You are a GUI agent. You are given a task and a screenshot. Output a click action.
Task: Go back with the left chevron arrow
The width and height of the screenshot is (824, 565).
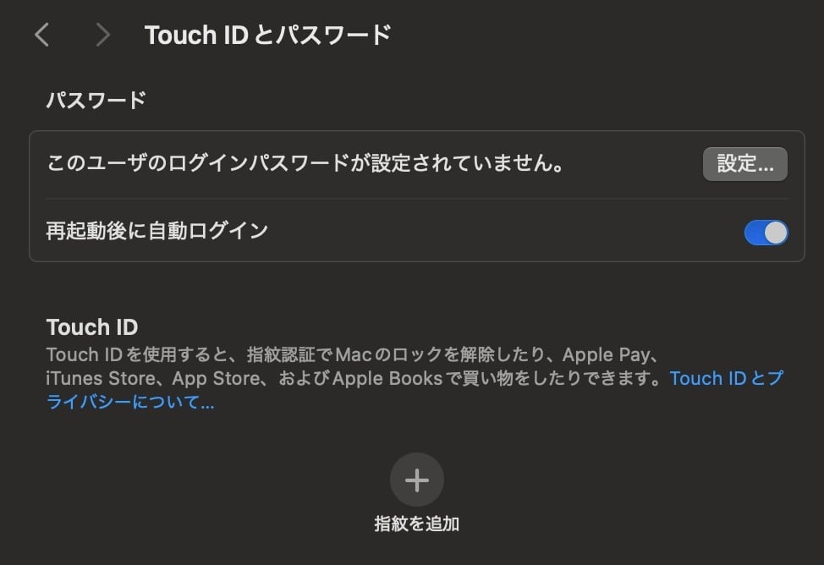[42, 36]
